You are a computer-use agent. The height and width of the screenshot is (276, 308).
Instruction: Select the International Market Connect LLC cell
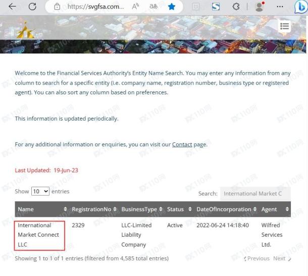38,235
